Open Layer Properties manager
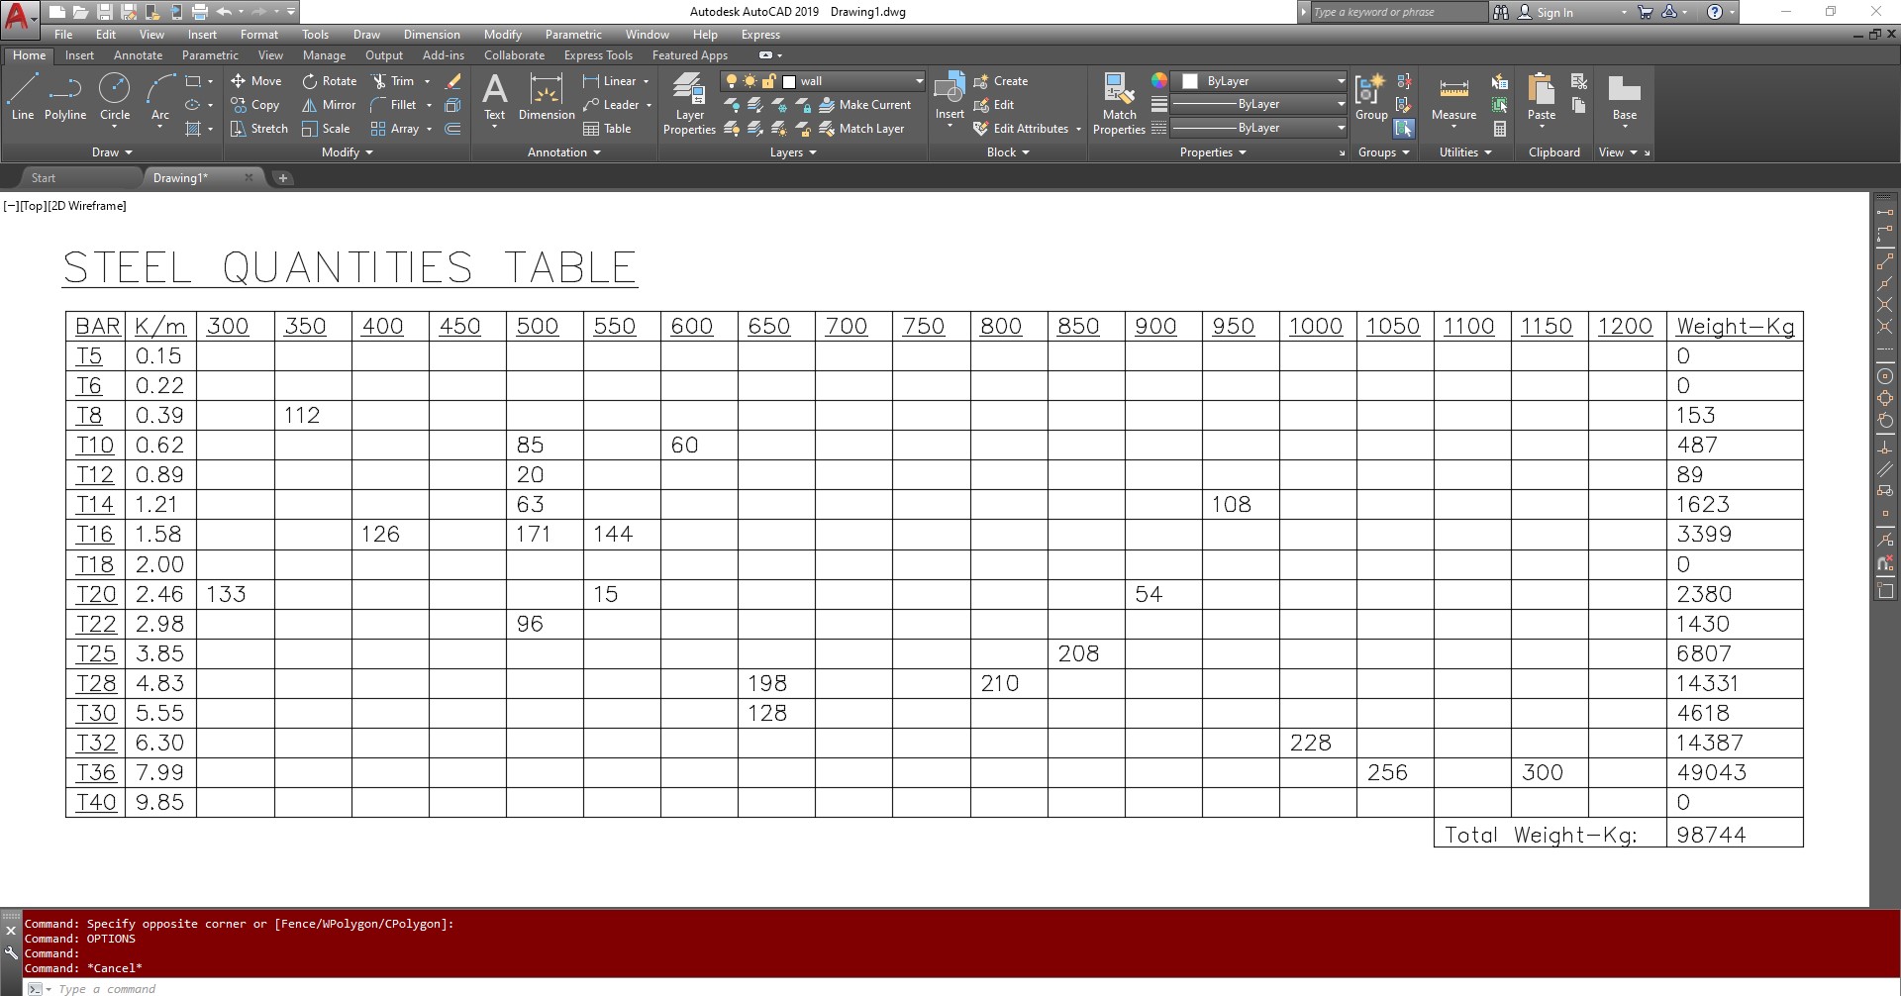Screen dimensions: 1901x996 click(689, 104)
